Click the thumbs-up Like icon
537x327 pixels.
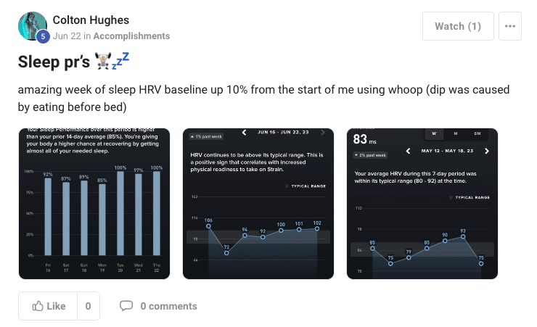pyautogui.click(x=38, y=306)
